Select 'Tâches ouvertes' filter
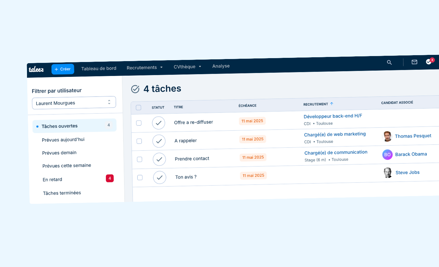The width and height of the screenshot is (439, 267). tap(74, 125)
